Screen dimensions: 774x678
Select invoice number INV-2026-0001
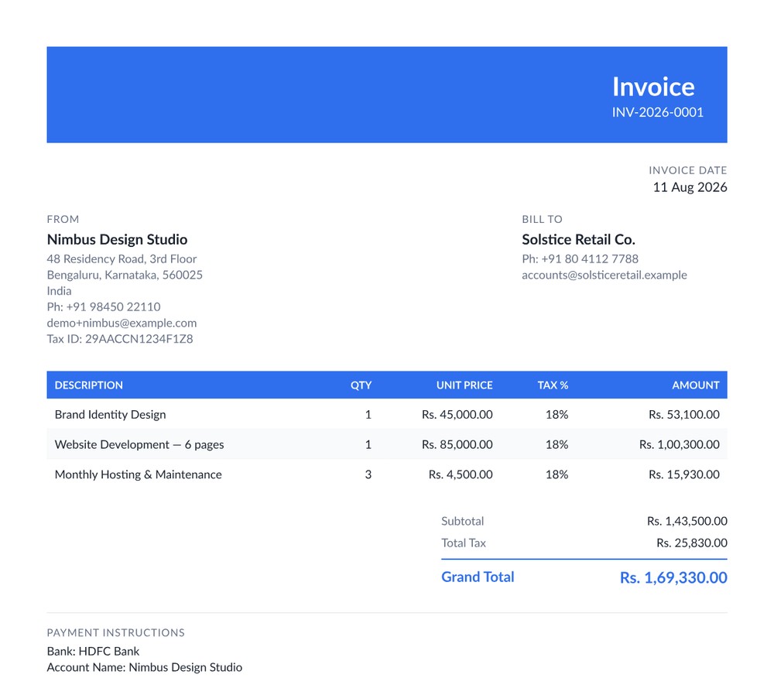[x=657, y=112]
